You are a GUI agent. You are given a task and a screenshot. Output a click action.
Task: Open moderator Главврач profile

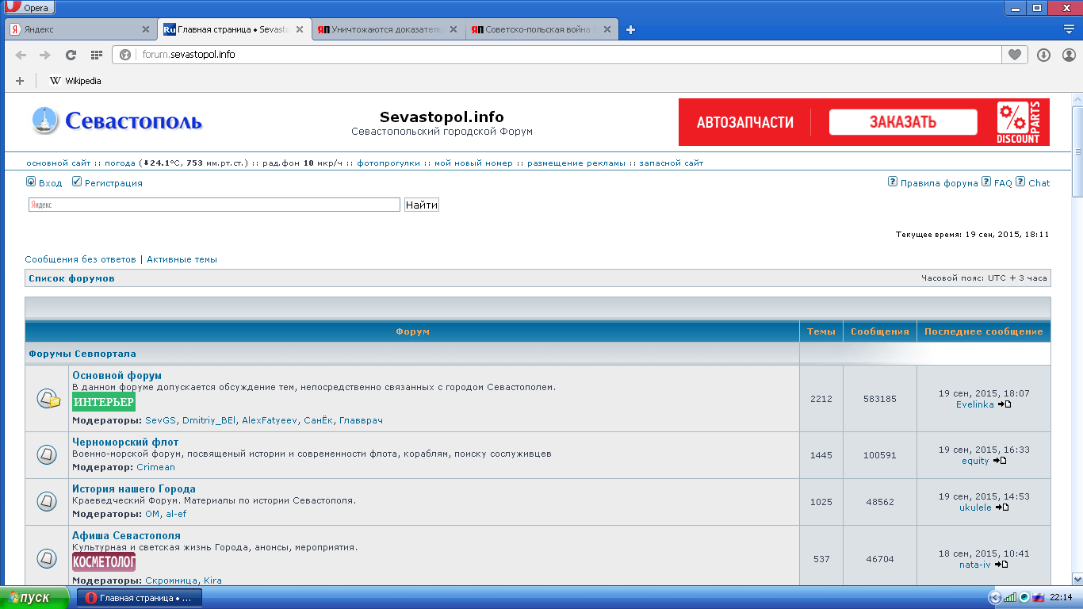[x=361, y=420]
